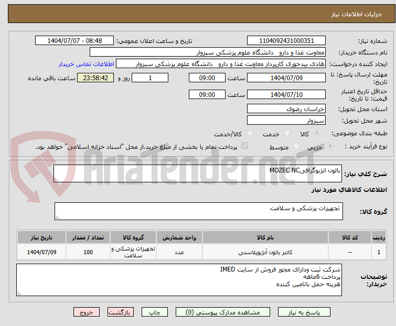
Task: Click the گروه کالا table column header
Action: click(x=133, y=237)
